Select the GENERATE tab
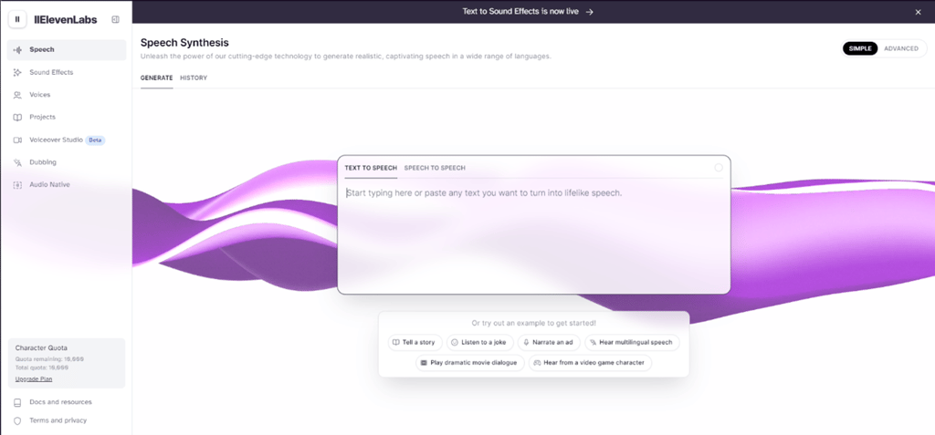The width and height of the screenshot is (935, 435). 157,78
